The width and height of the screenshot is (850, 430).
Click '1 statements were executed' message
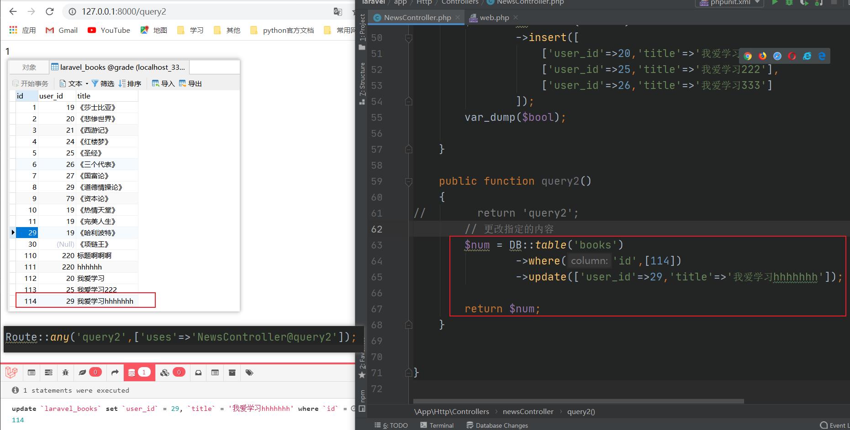pyautogui.click(x=76, y=390)
